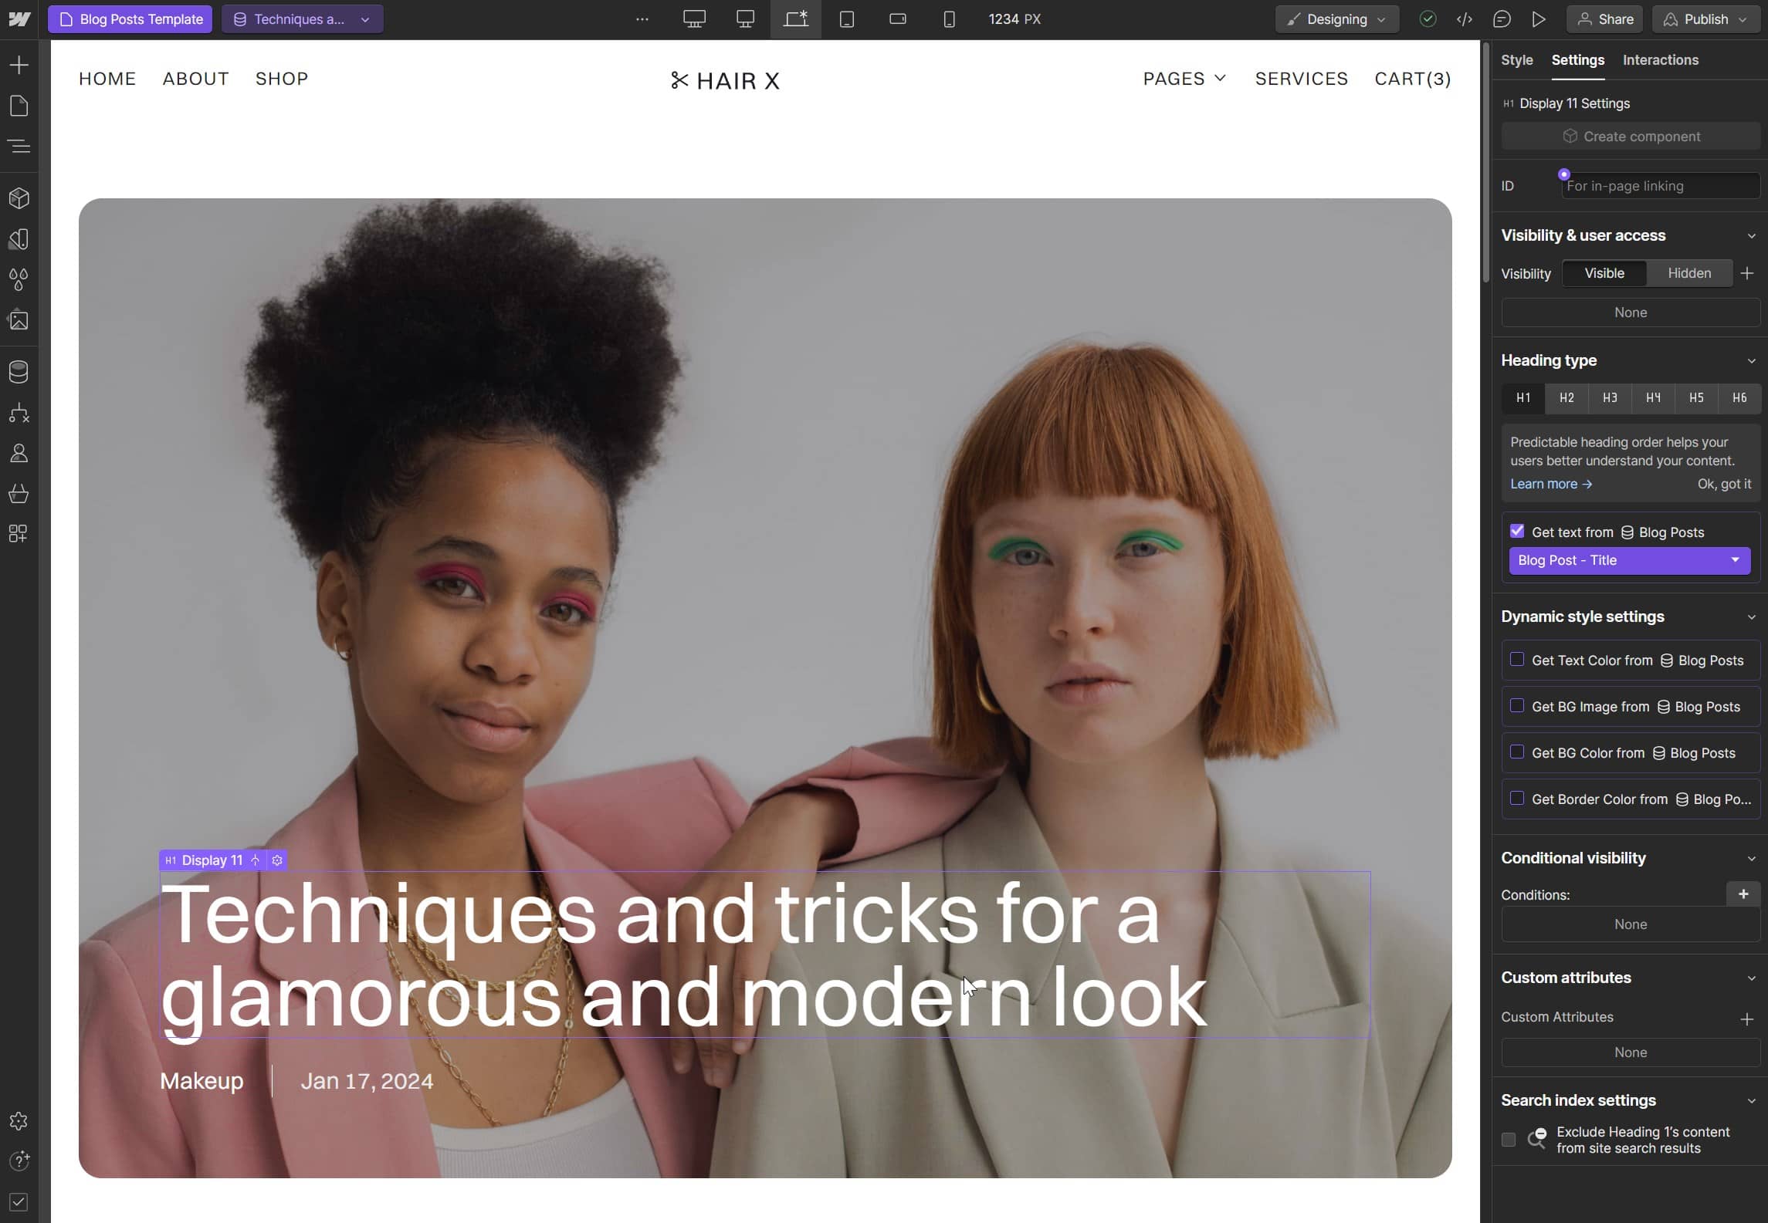Switch to the Style tab
The image size is (1768, 1223).
[x=1516, y=60]
